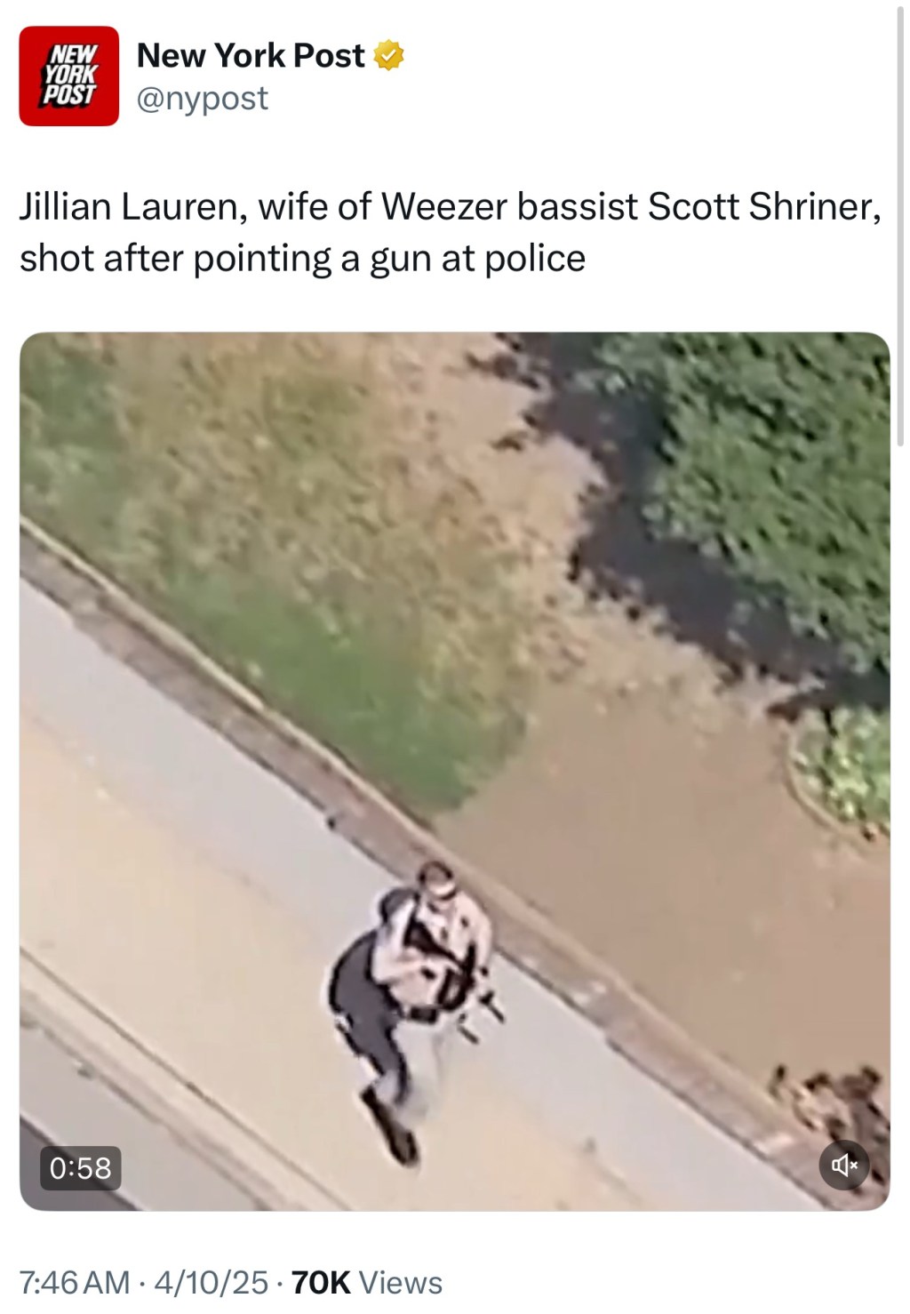View the 70K view count
The height and width of the screenshot is (1314, 910).
pos(320,1282)
